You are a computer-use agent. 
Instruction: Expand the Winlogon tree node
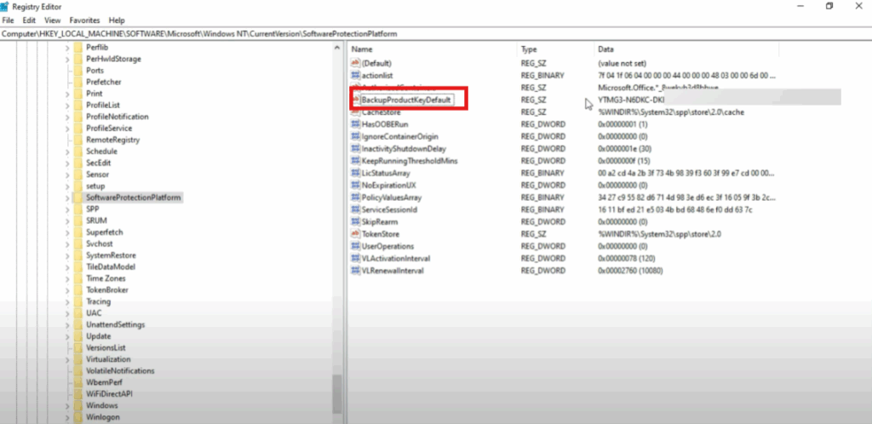[67, 417]
